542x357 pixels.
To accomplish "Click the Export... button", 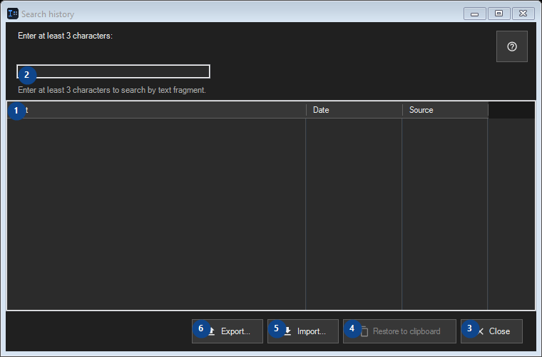I will click(227, 331).
